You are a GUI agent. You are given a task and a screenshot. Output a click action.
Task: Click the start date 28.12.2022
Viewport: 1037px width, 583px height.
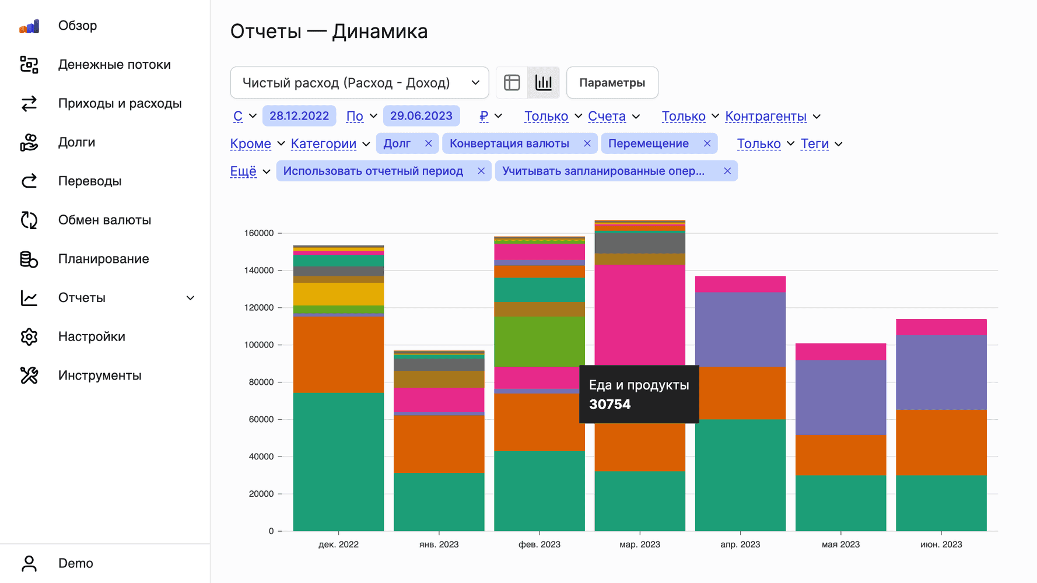(x=299, y=116)
